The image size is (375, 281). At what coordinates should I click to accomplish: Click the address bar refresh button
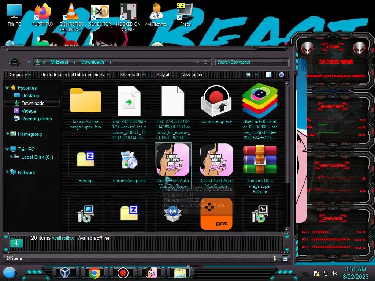coord(205,62)
